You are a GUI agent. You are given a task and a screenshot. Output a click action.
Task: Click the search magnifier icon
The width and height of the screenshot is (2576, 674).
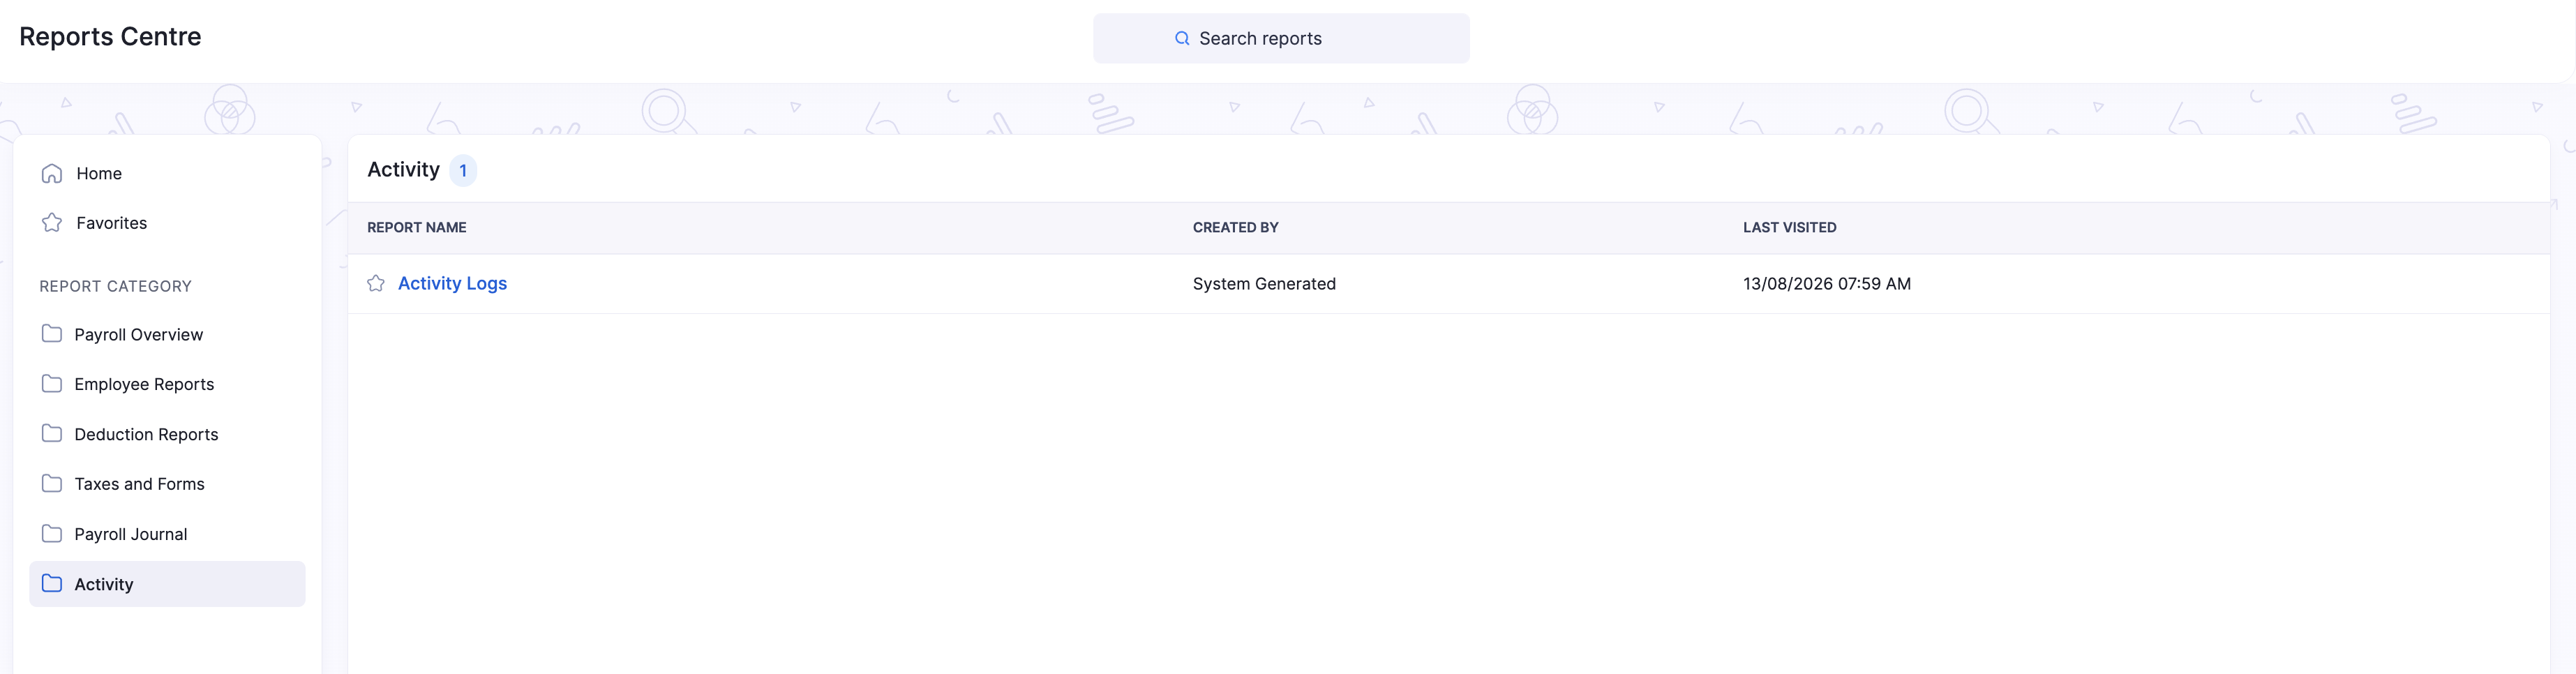point(1182,38)
